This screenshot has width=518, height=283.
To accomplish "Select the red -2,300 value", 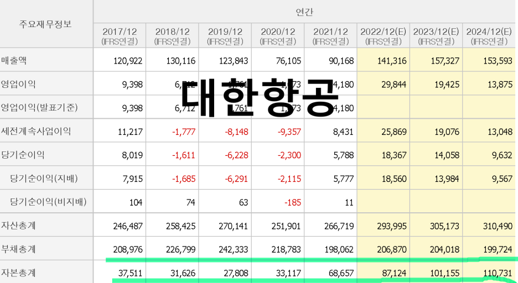I will tap(289, 155).
